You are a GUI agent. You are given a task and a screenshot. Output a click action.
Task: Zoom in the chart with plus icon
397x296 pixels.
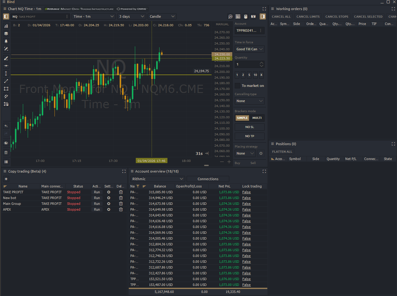pyautogui.click(x=229, y=162)
